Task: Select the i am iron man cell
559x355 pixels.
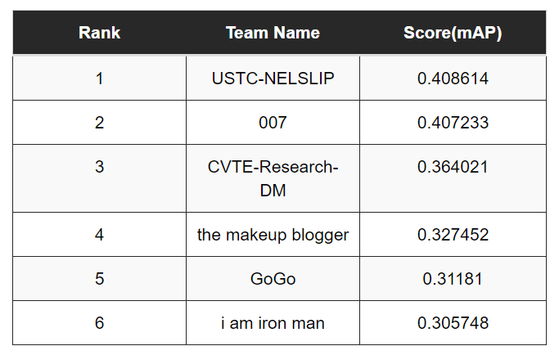Action: pyautogui.click(x=273, y=323)
